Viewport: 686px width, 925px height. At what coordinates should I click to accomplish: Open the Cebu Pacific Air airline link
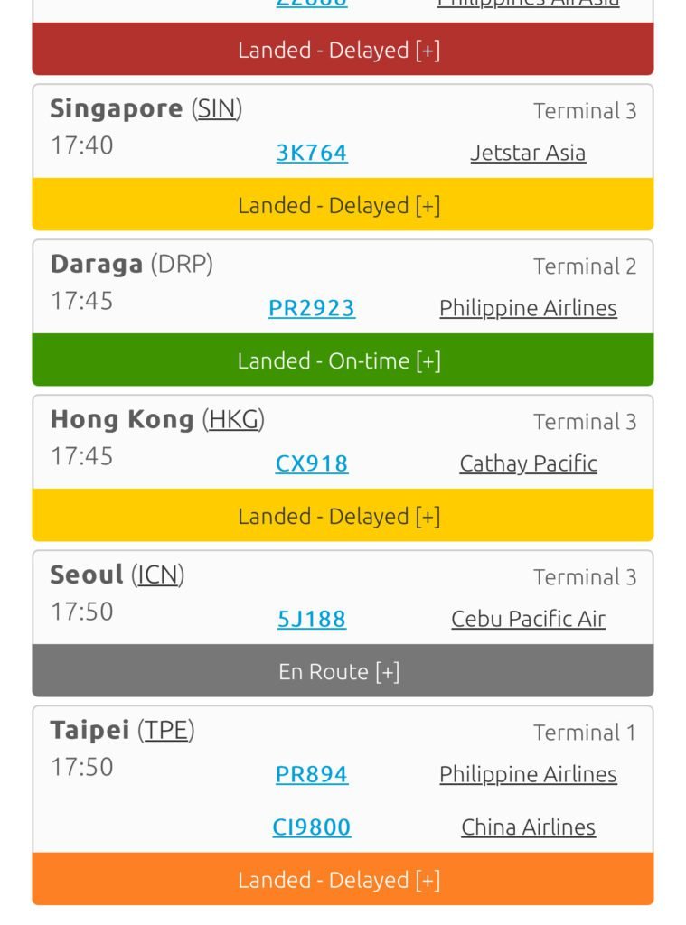pyautogui.click(x=528, y=619)
